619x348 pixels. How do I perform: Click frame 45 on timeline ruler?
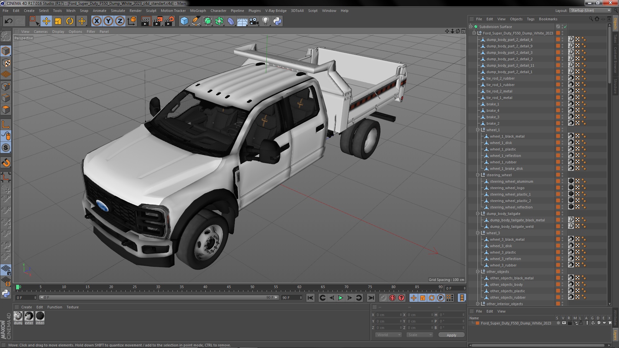coord(229,287)
